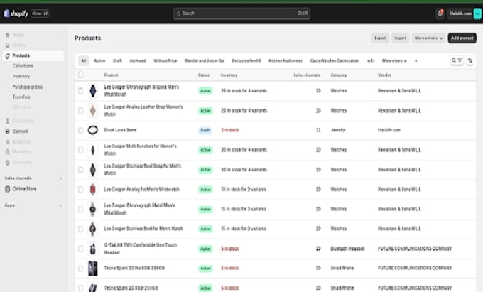Click the search magnifier icon in top bar
This screenshot has height=292, width=483.
pos(178,13)
